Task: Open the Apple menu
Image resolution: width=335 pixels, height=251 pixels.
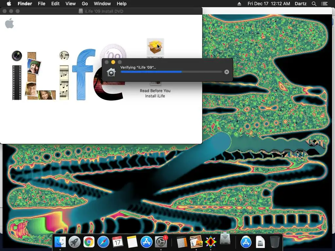Action: point(9,4)
